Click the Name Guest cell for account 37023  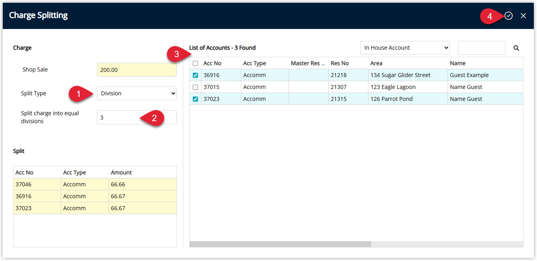(485, 99)
